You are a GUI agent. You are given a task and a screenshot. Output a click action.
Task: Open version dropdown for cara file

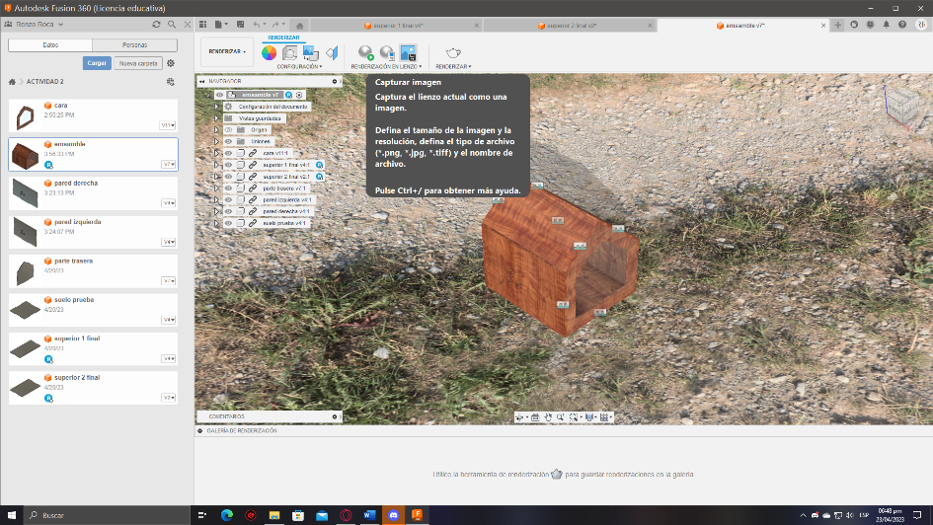click(168, 125)
